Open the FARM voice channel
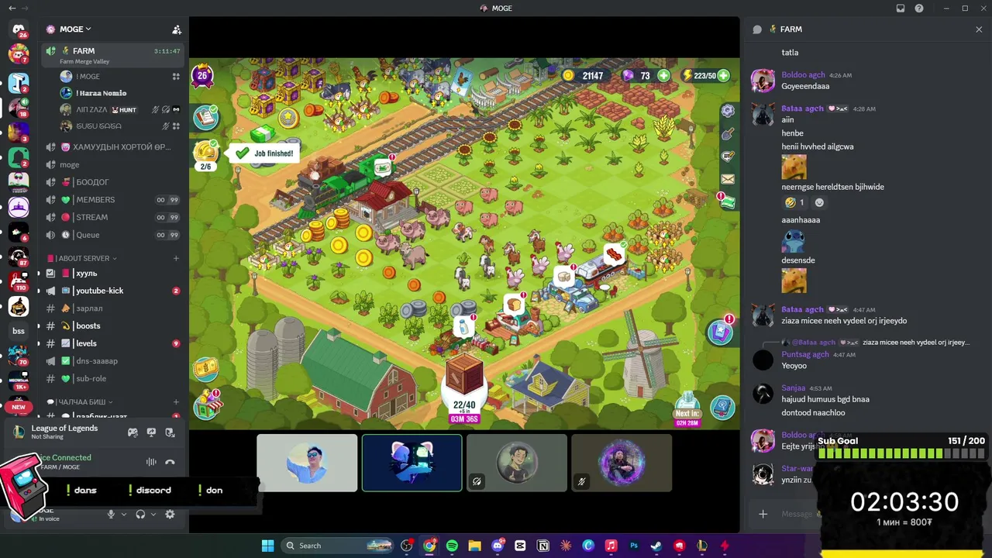This screenshot has width=992, height=558. click(114, 54)
